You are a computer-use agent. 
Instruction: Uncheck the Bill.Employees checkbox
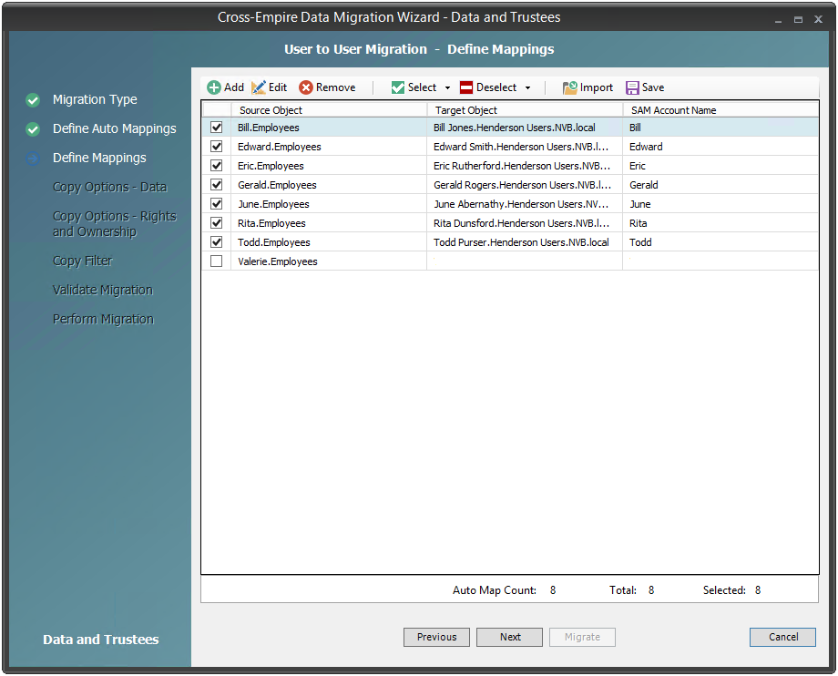(x=217, y=128)
